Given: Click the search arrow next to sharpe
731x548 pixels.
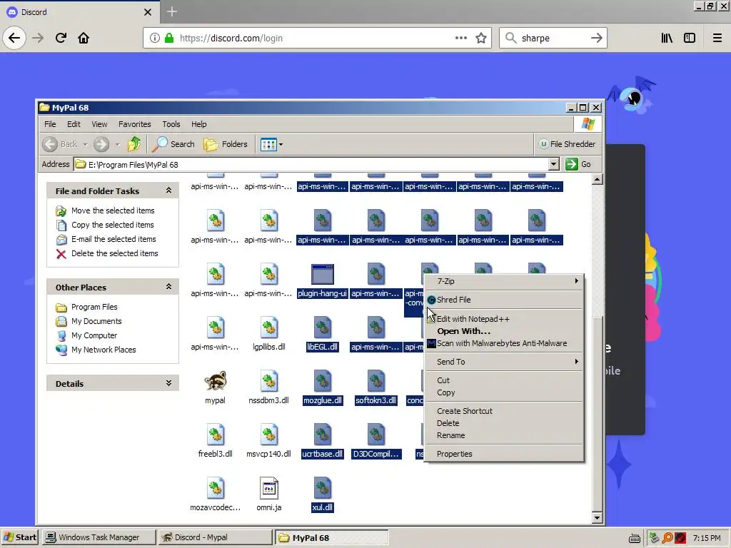Looking at the screenshot, I should tap(596, 38).
